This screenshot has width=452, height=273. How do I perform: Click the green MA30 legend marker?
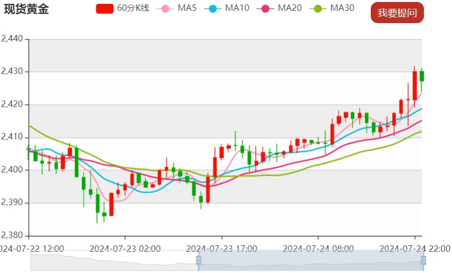pos(318,9)
